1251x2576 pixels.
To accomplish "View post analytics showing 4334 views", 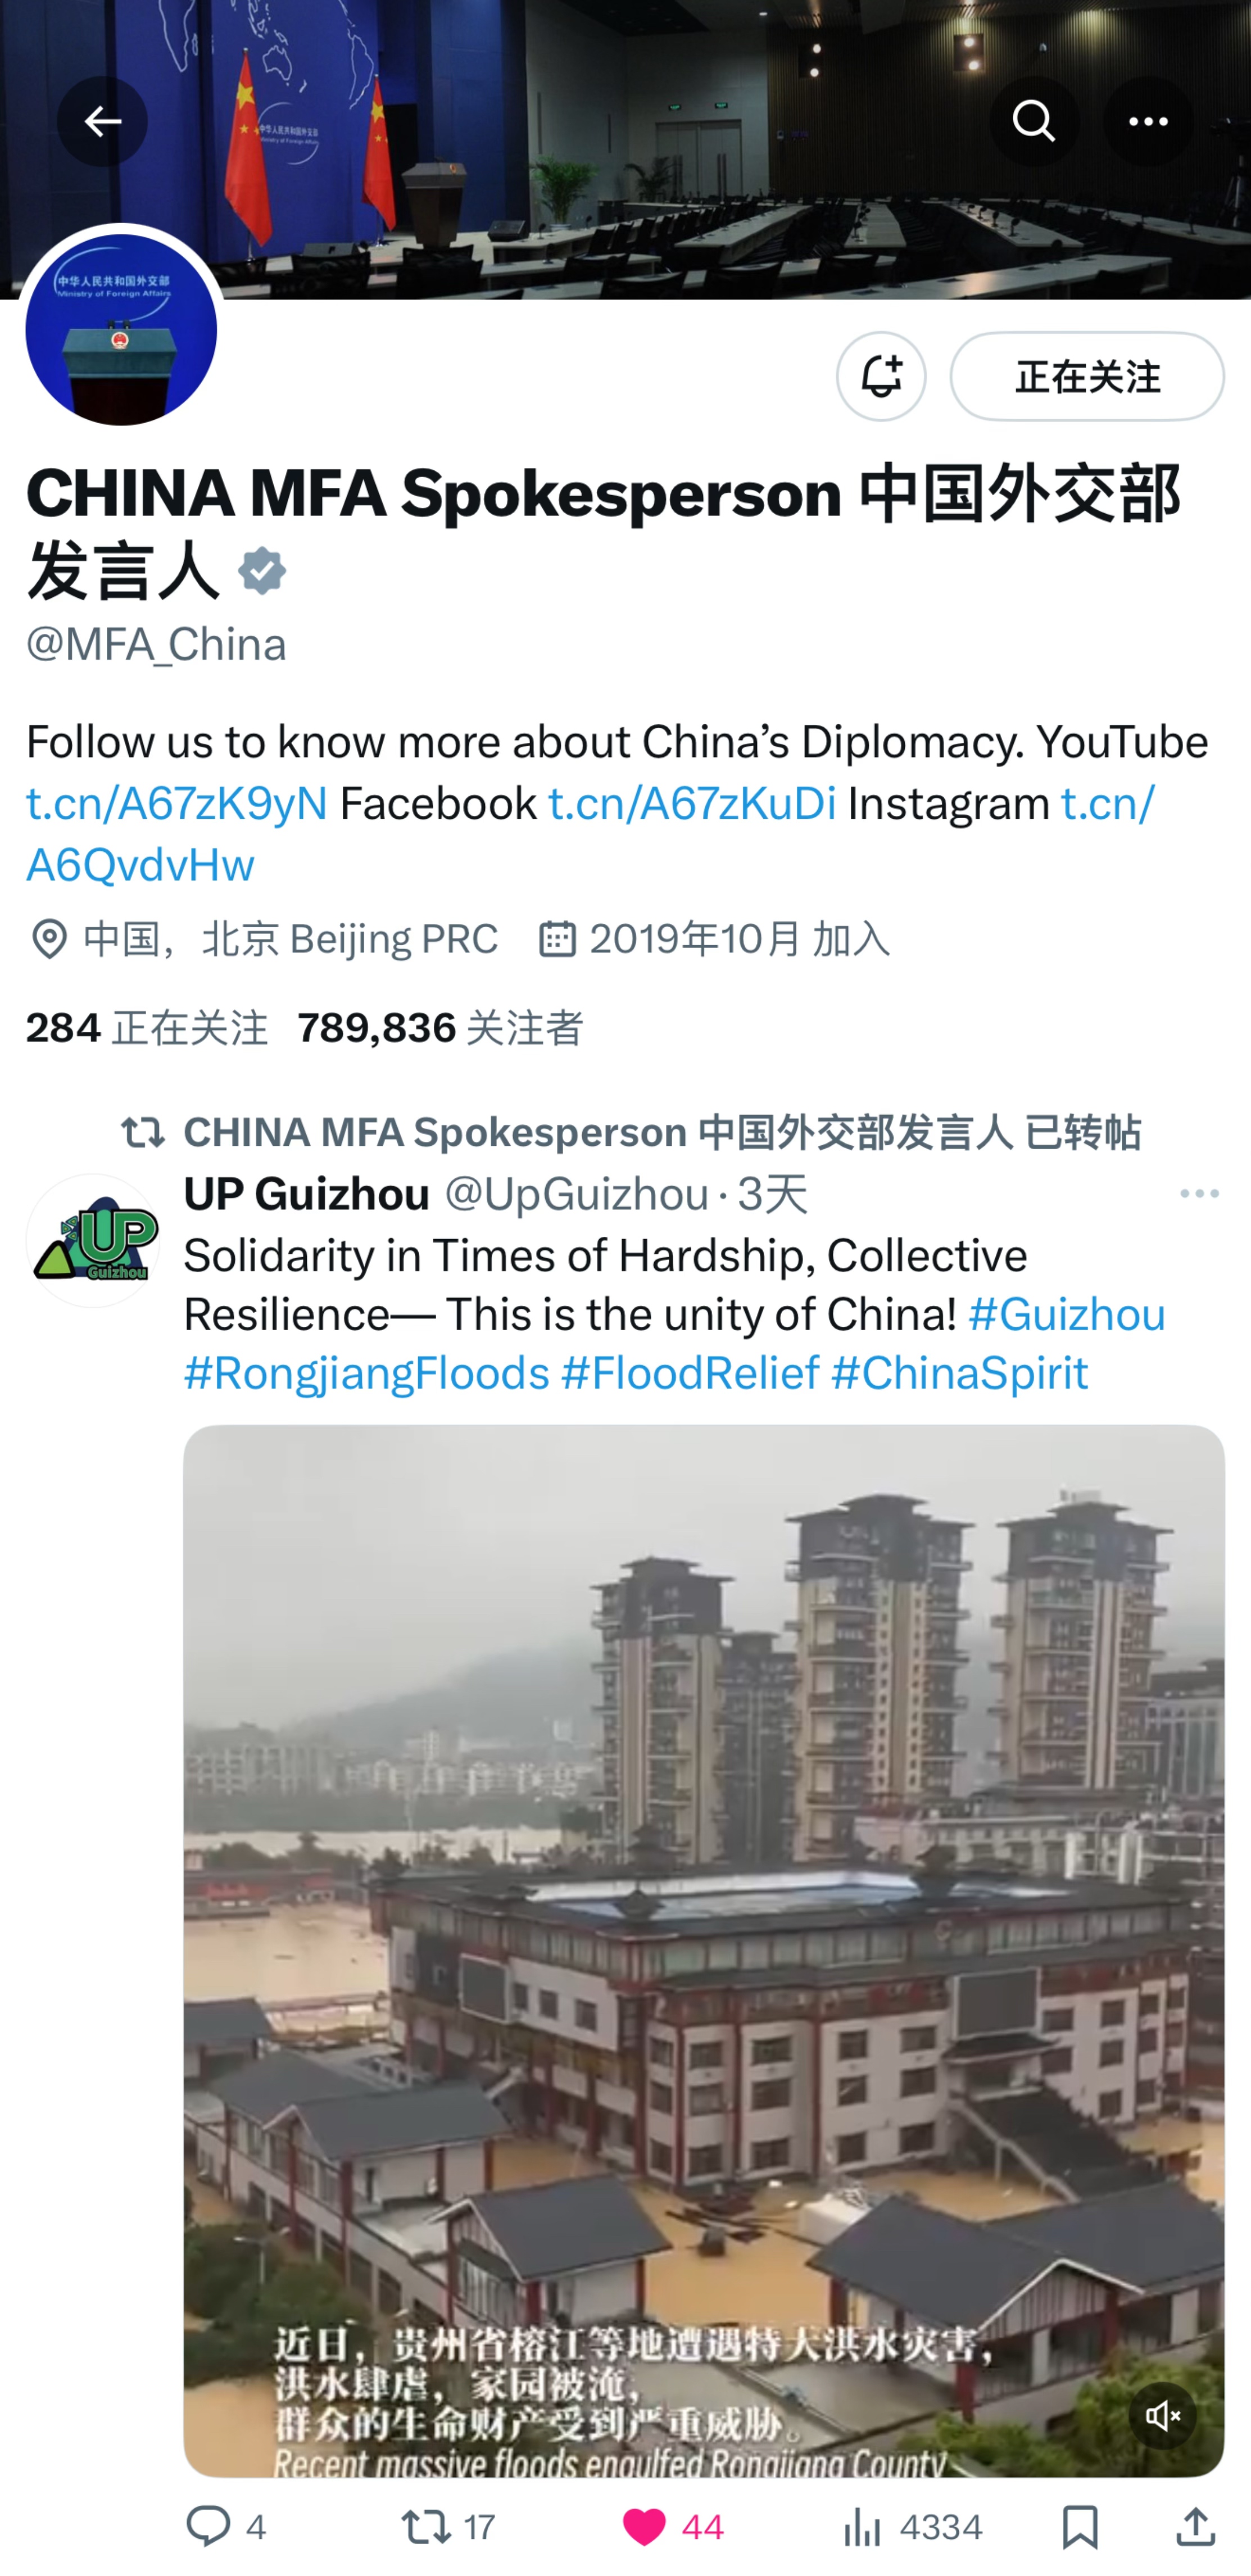I will (x=911, y=2527).
